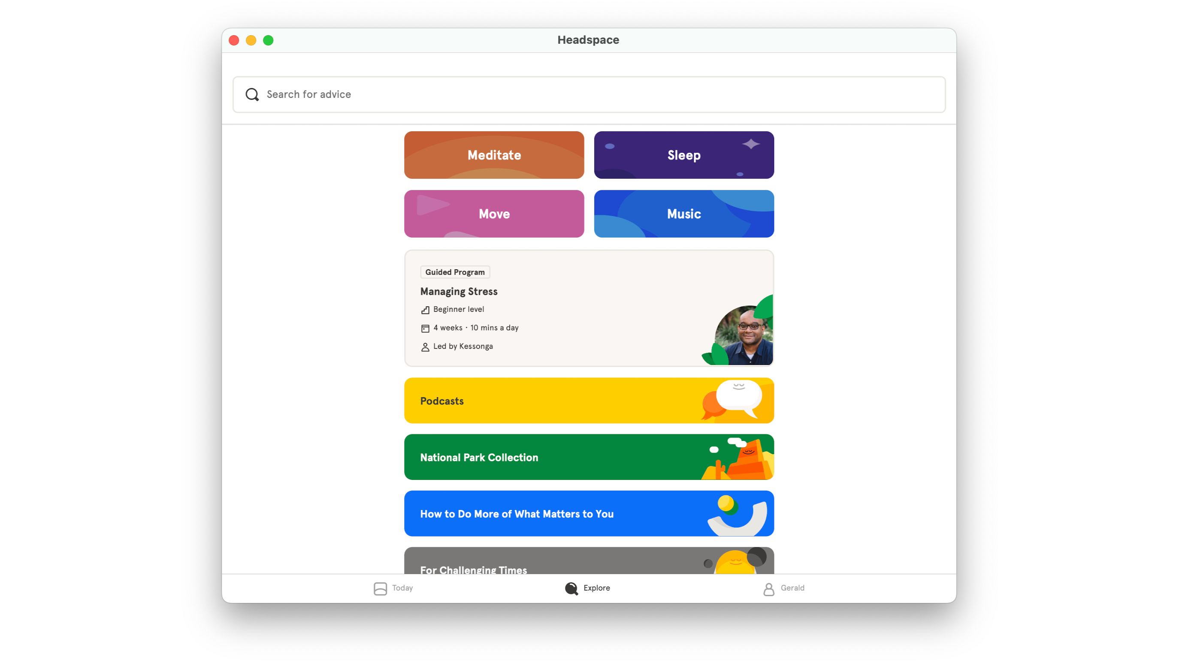The width and height of the screenshot is (1179, 663).
Task: Select the Move category
Action: click(x=494, y=214)
